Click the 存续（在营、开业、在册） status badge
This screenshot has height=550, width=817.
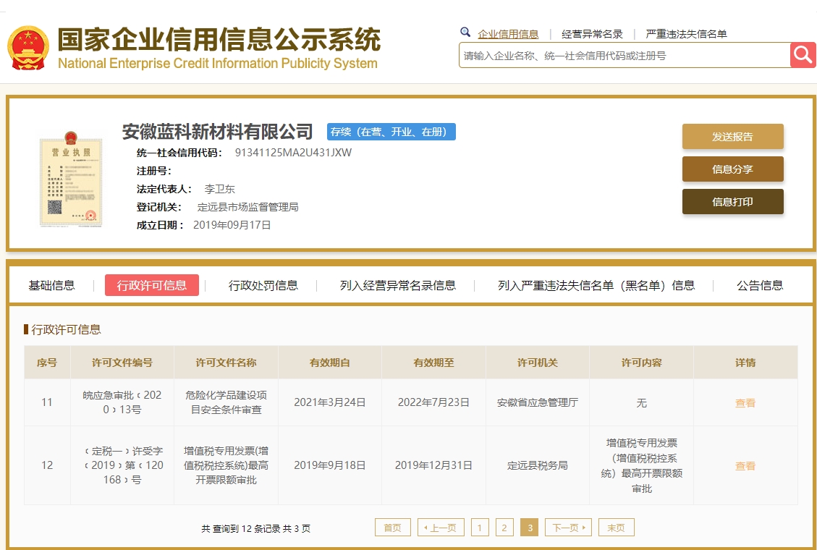391,132
